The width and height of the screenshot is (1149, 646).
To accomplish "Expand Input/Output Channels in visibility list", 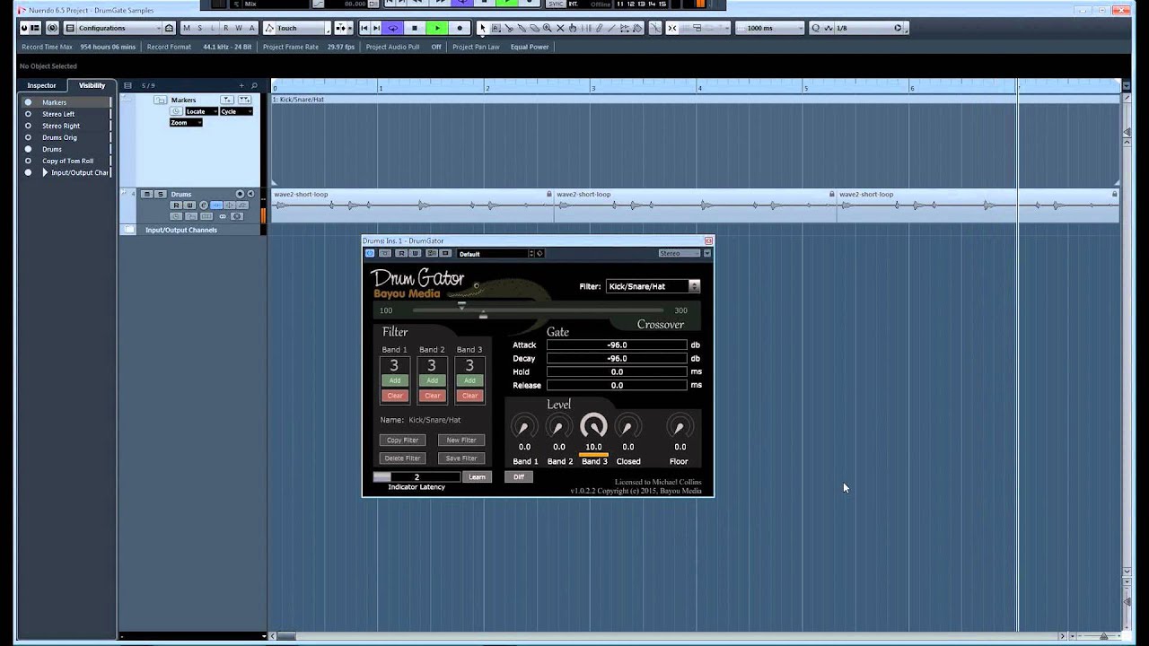I will point(45,172).
